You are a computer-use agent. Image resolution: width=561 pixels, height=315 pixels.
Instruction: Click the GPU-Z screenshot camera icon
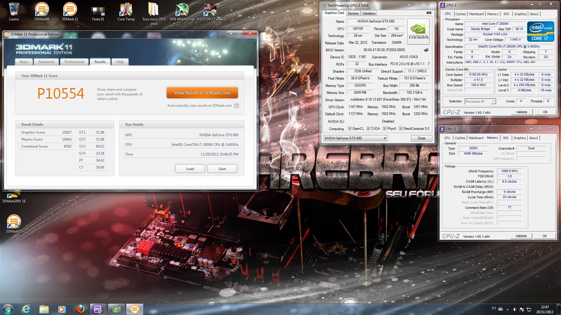coord(429,13)
